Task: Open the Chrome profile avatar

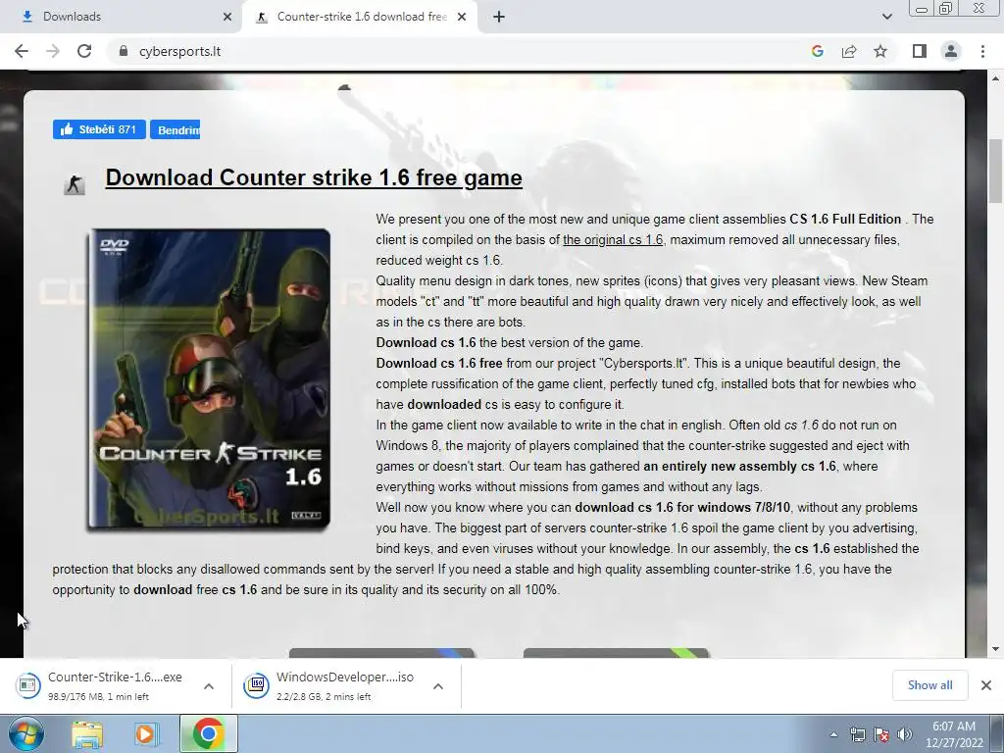Action: [951, 51]
